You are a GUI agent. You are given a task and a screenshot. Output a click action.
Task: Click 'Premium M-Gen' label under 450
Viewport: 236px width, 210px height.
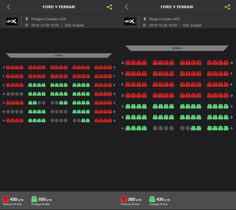point(12,204)
